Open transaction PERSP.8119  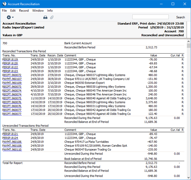click(x=10, y=60)
